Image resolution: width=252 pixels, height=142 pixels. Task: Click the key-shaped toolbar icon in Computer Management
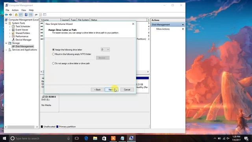(x=36, y=15)
